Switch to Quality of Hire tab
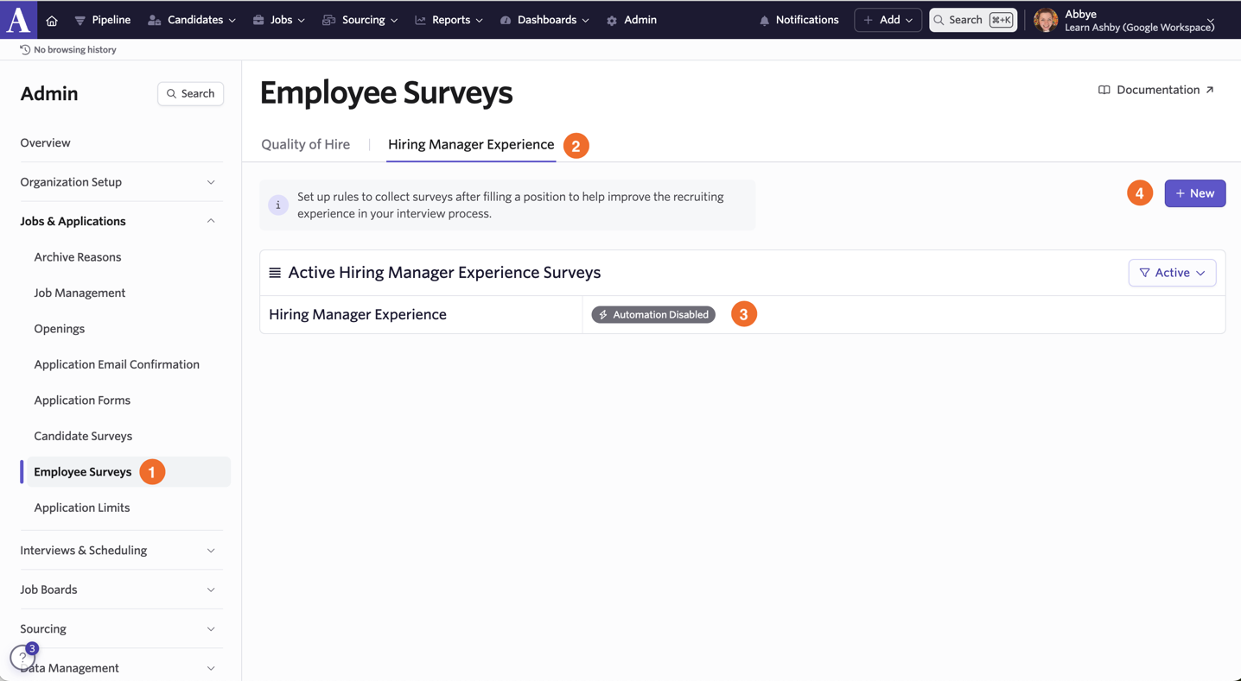 click(x=306, y=144)
